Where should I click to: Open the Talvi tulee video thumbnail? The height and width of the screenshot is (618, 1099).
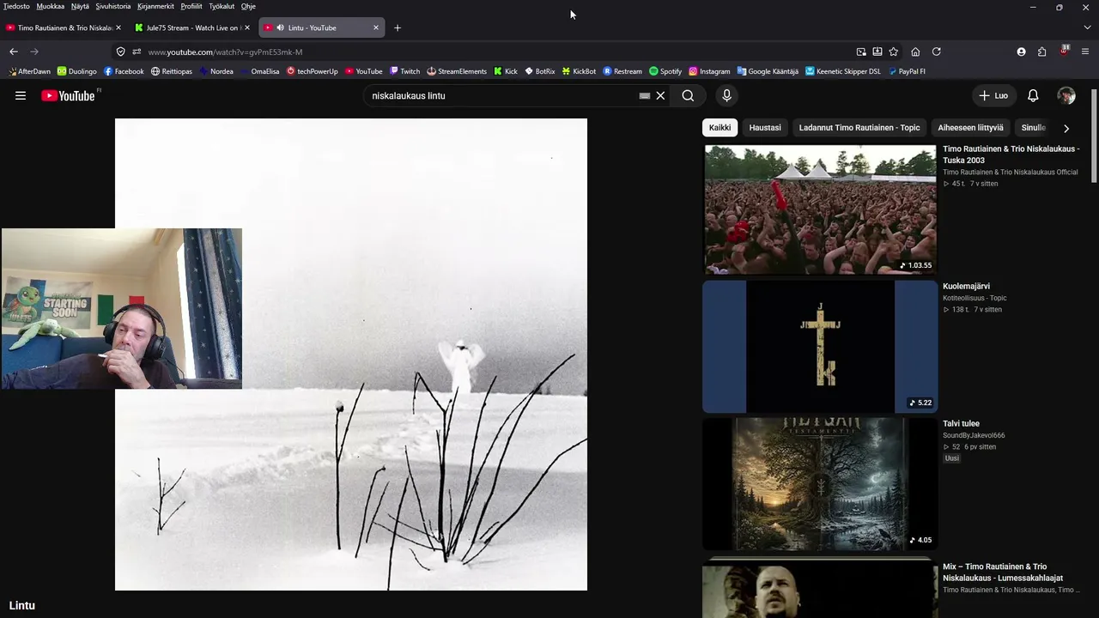(820, 484)
